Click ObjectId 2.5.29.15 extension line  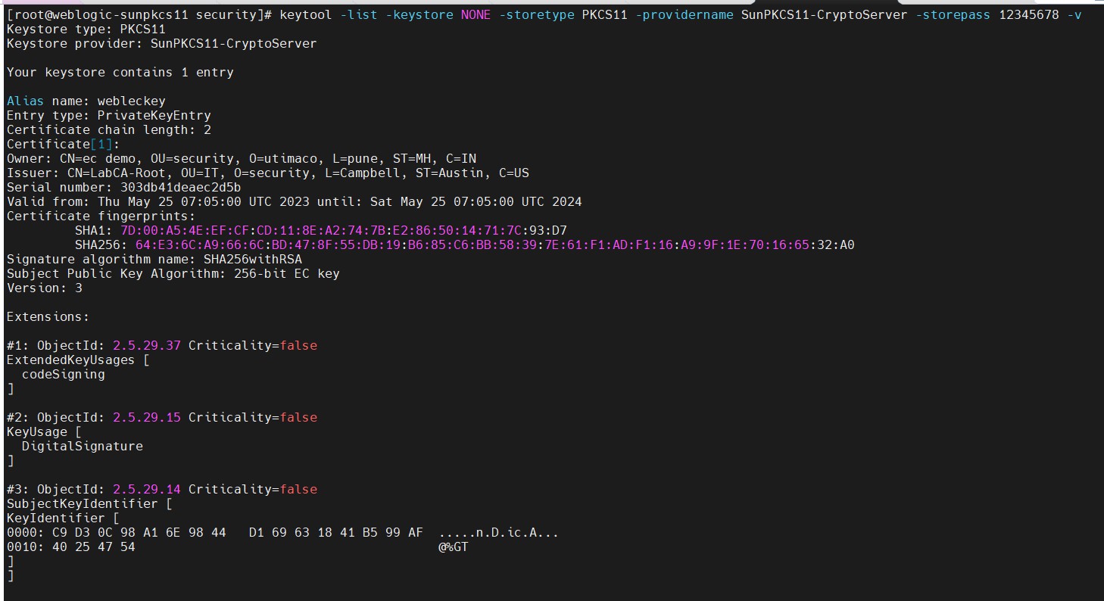[161, 418]
